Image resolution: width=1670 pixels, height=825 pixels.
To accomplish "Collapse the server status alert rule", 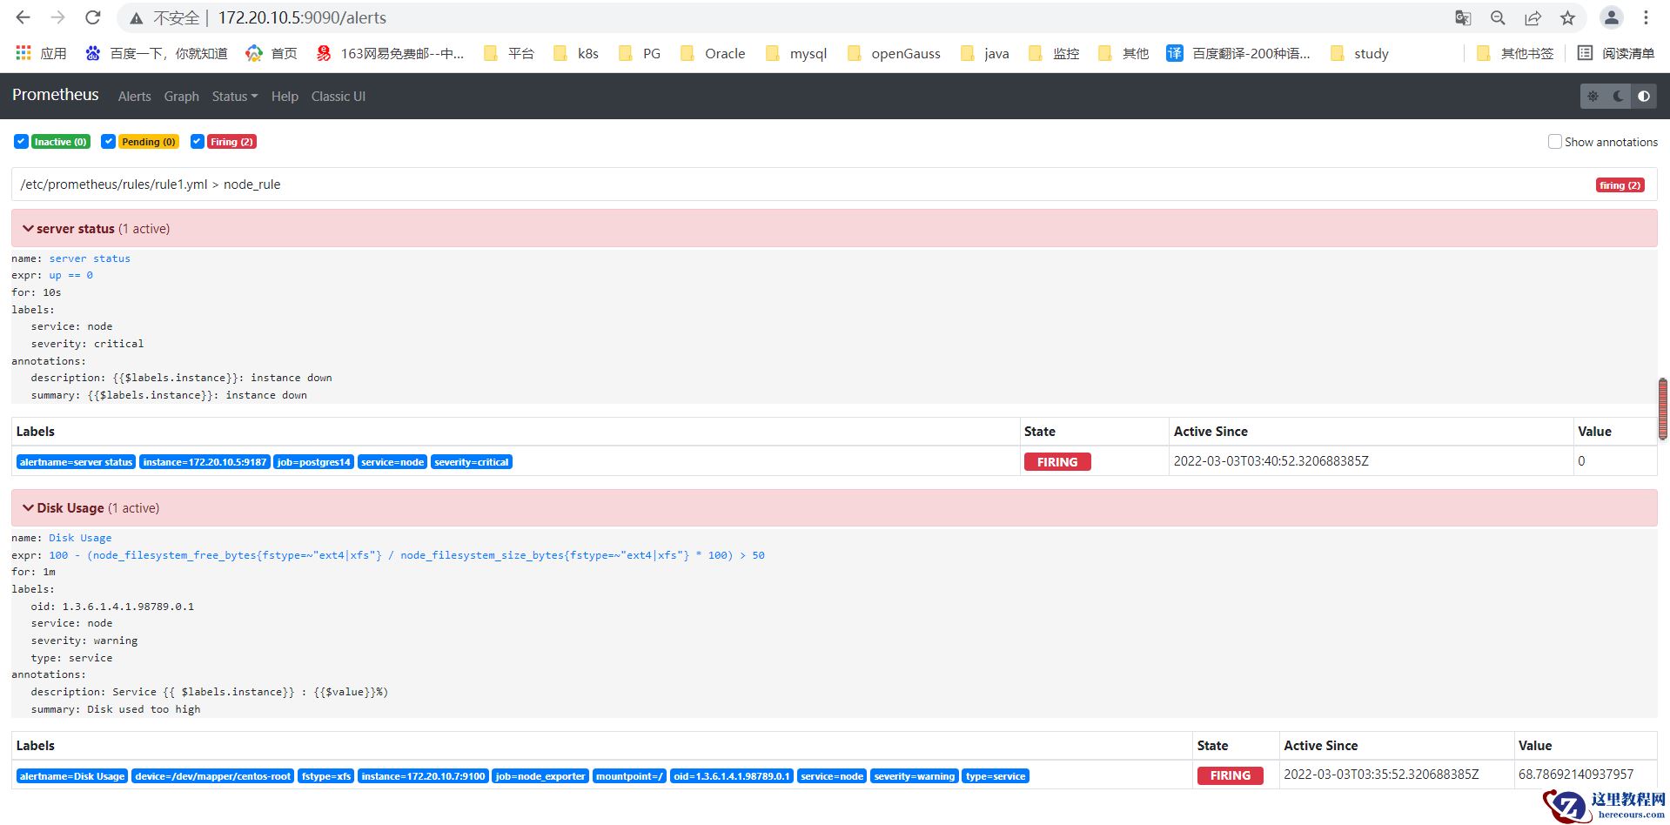I will 28,229.
